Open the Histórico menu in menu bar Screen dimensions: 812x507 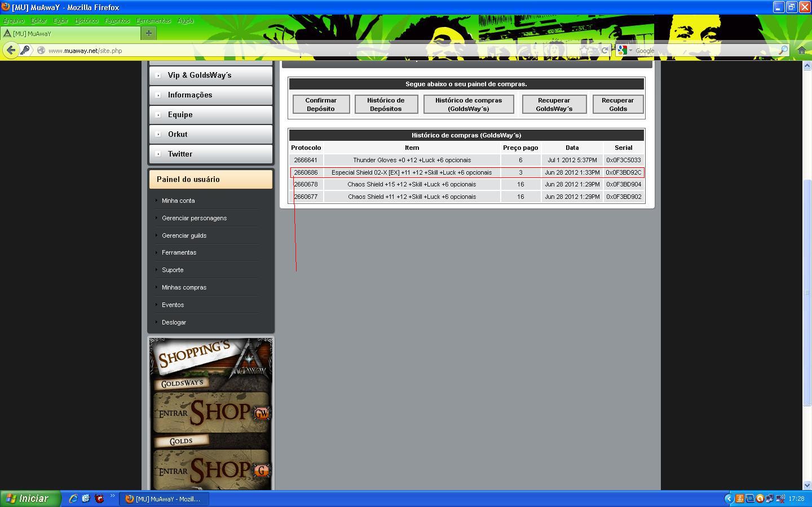pyautogui.click(x=86, y=20)
